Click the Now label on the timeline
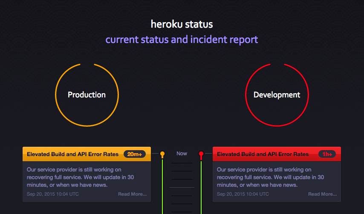Screen dimensions: 364x214 point(182,153)
